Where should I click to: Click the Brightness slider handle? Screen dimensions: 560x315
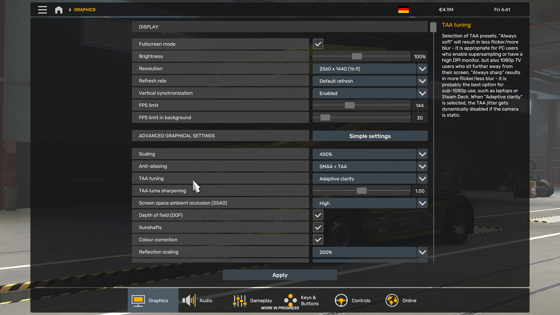(x=357, y=56)
